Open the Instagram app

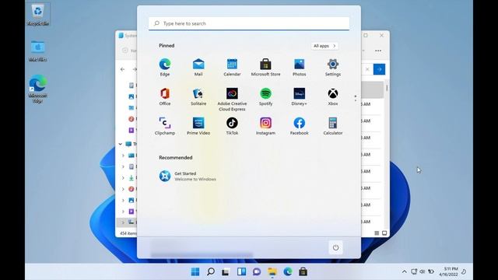click(265, 126)
